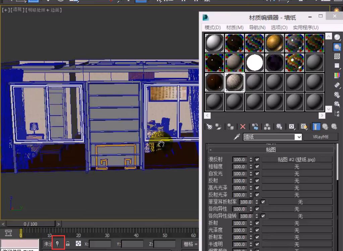Click the eyedropper pick material icon
Screen dimensions: 343x251
[x=237, y=137]
